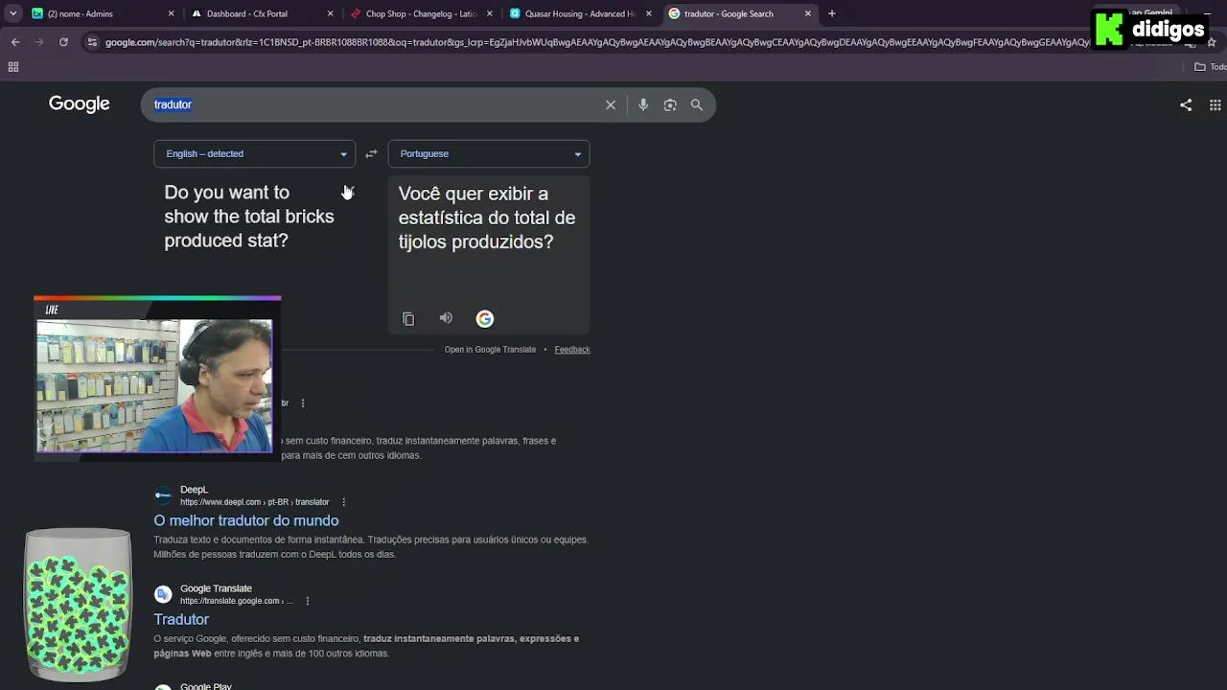Switch to the Quasar Housing tab

point(579,13)
